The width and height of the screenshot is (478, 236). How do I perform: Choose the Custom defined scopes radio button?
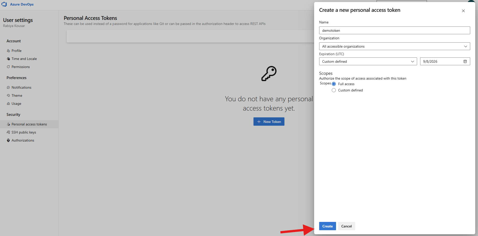point(334,90)
